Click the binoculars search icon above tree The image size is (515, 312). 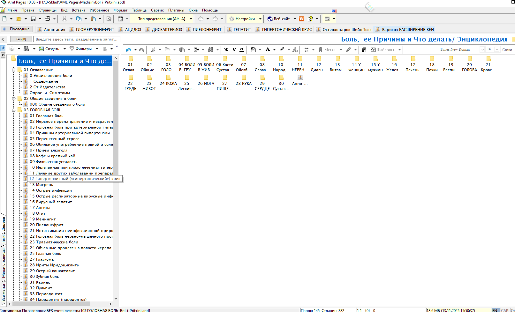pos(26,49)
